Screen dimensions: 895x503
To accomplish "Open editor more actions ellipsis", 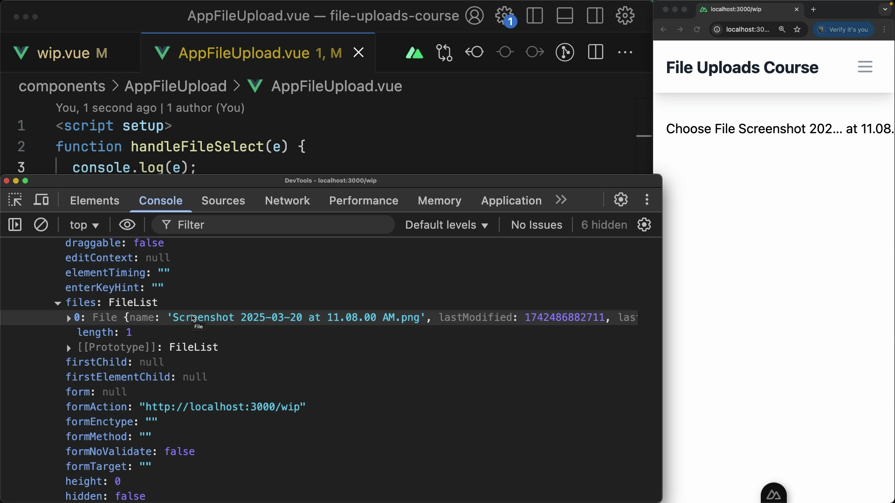I will point(625,53).
